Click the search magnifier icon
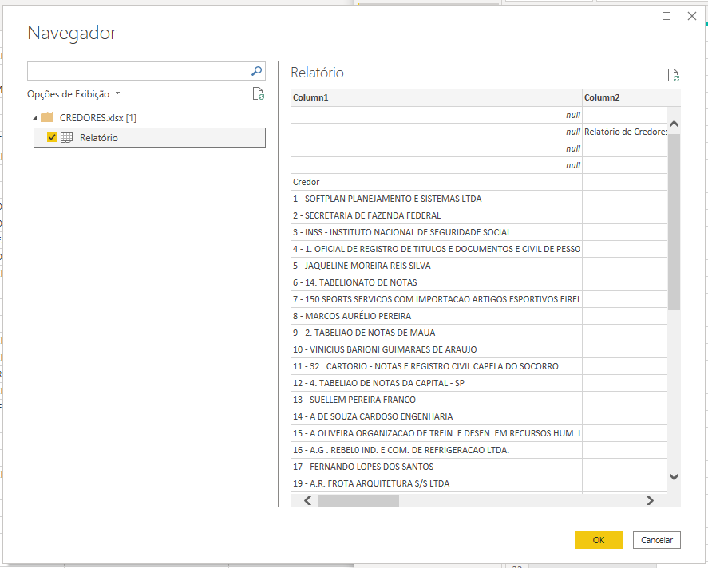 (256, 71)
